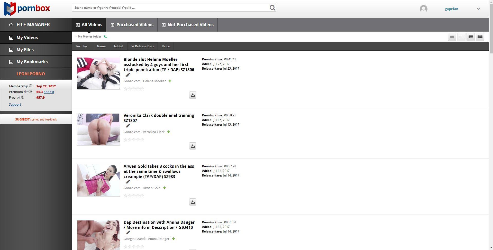The width and height of the screenshot is (493, 250).
Task: Toggle the Release Date sort order
Action: coord(143,46)
